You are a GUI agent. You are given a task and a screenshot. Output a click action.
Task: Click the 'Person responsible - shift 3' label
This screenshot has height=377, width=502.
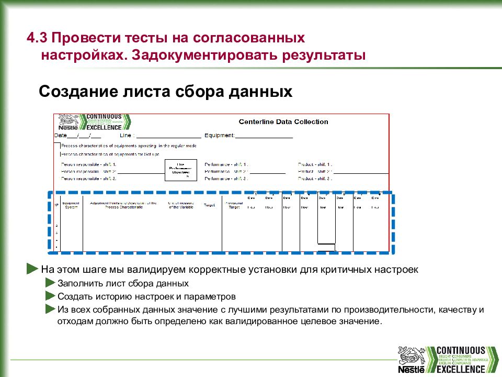[x=89, y=179]
